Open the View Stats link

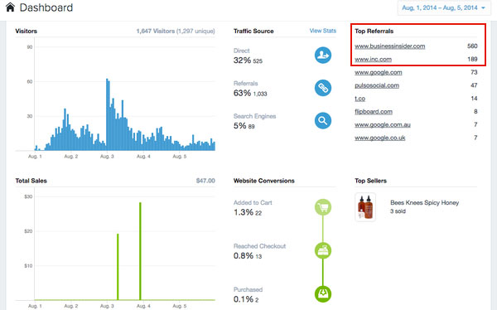pos(323,31)
